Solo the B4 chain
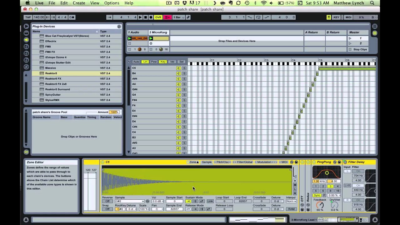Viewport: 400px width, 225px height. point(184,73)
